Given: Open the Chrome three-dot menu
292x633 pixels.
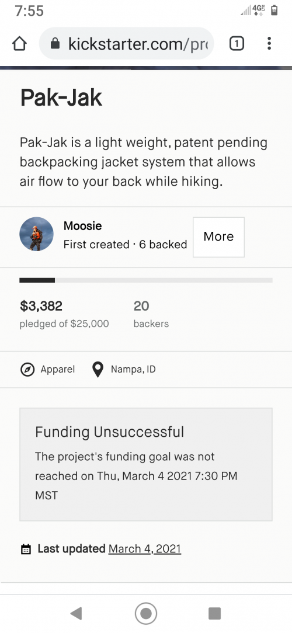Looking at the screenshot, I should [269, 44].
